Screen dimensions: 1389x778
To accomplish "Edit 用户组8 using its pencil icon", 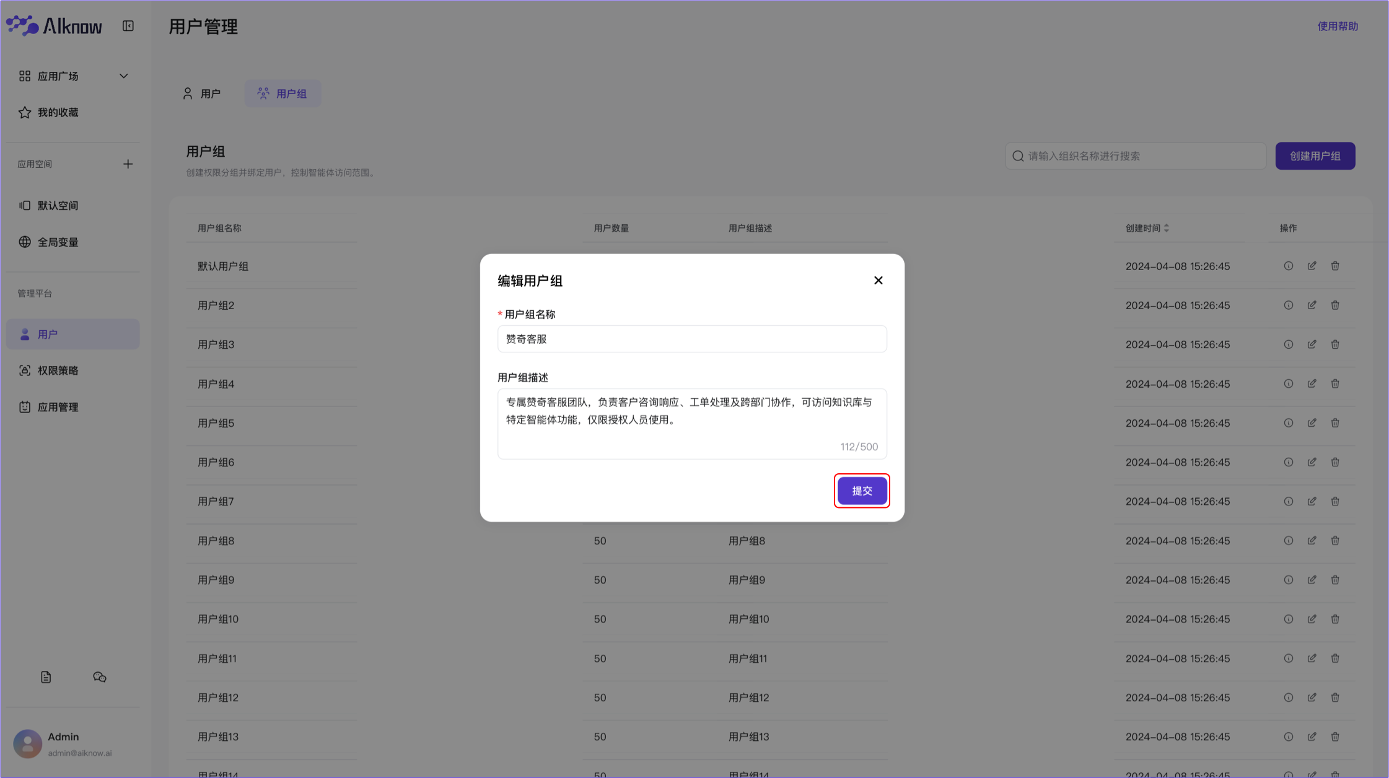I will [1312, 540].
